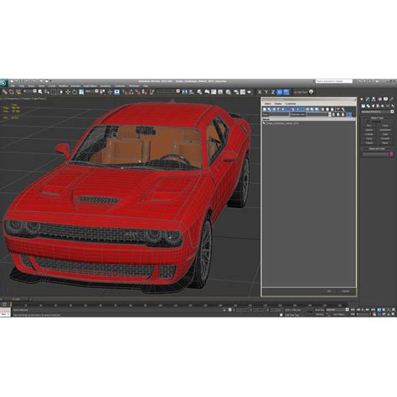
Task: Open the Schematic View
Action: tap(220, 92)
